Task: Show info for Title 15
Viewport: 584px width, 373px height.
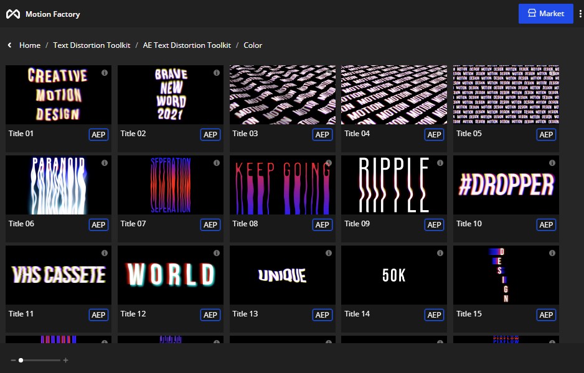Action: [x=552, y=253]
